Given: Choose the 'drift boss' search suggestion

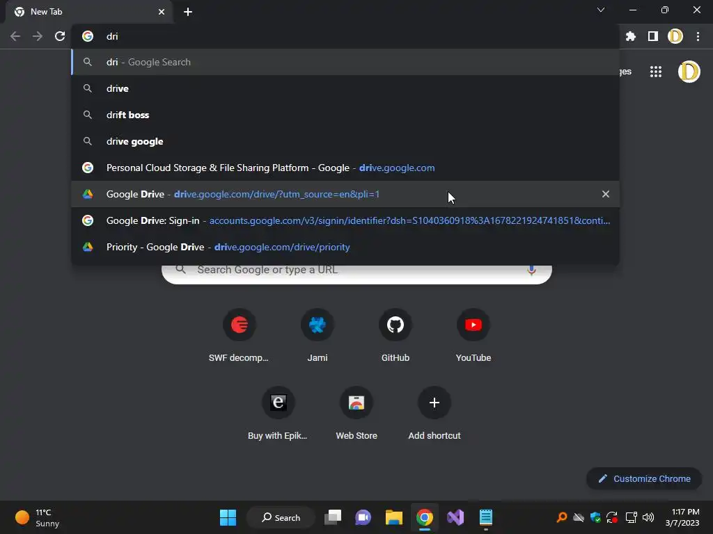Looking at the screenshot, I should tap(345, 115).
